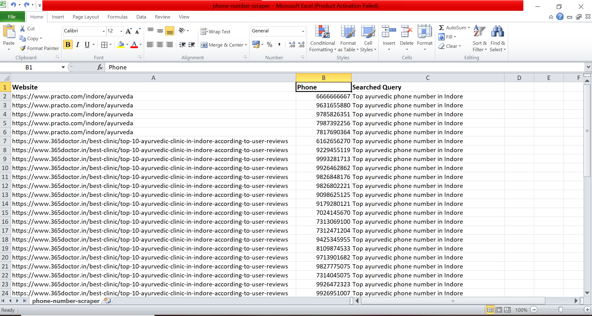Toggle bold formatting on cell B1
The width and height of the screenshot is (592, 316).
[67, 44]
